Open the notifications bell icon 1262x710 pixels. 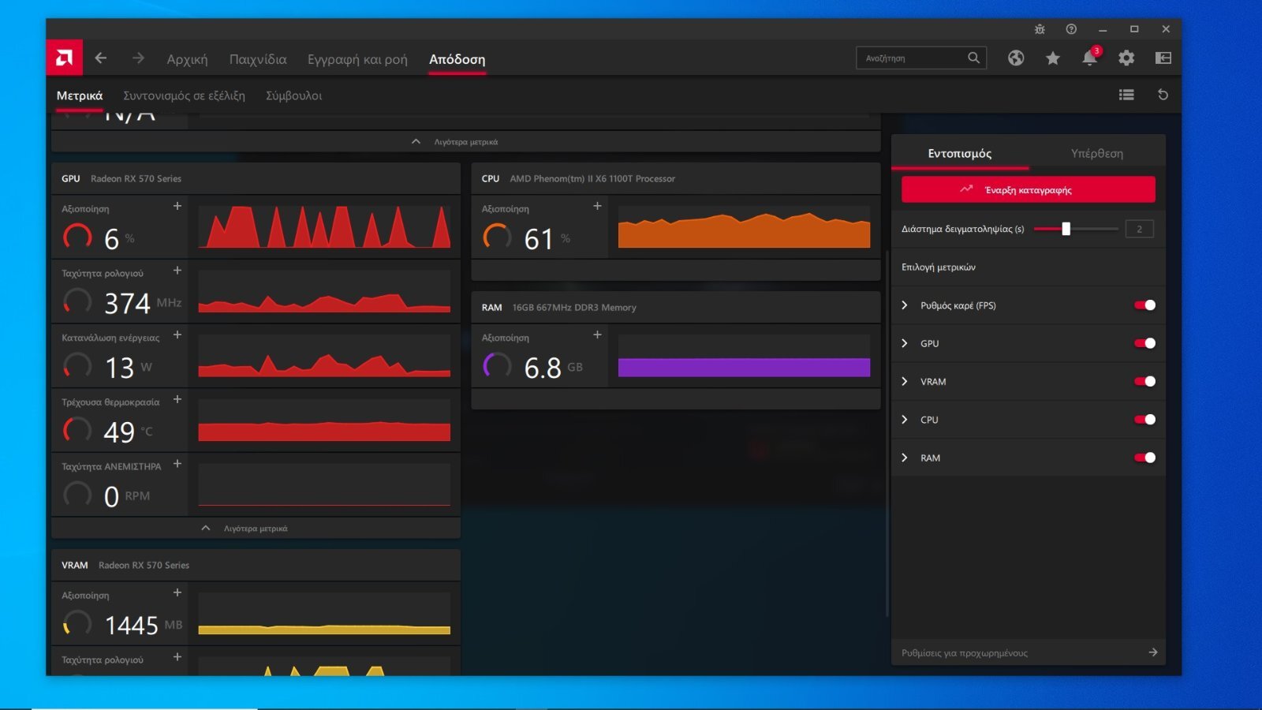pyautogui.click(x=1090, y=58)
